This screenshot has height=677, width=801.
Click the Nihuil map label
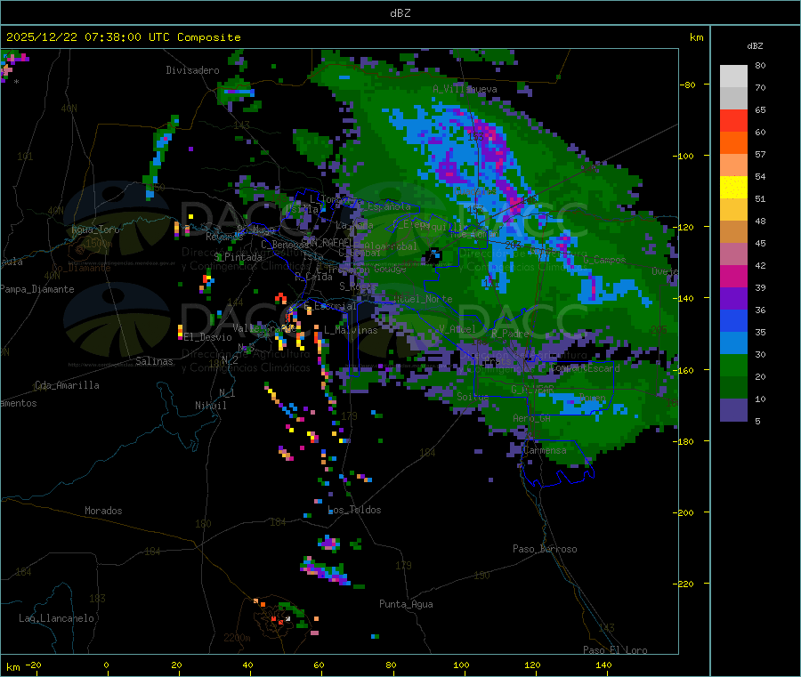pyautogui.click(x=210, y=406)
